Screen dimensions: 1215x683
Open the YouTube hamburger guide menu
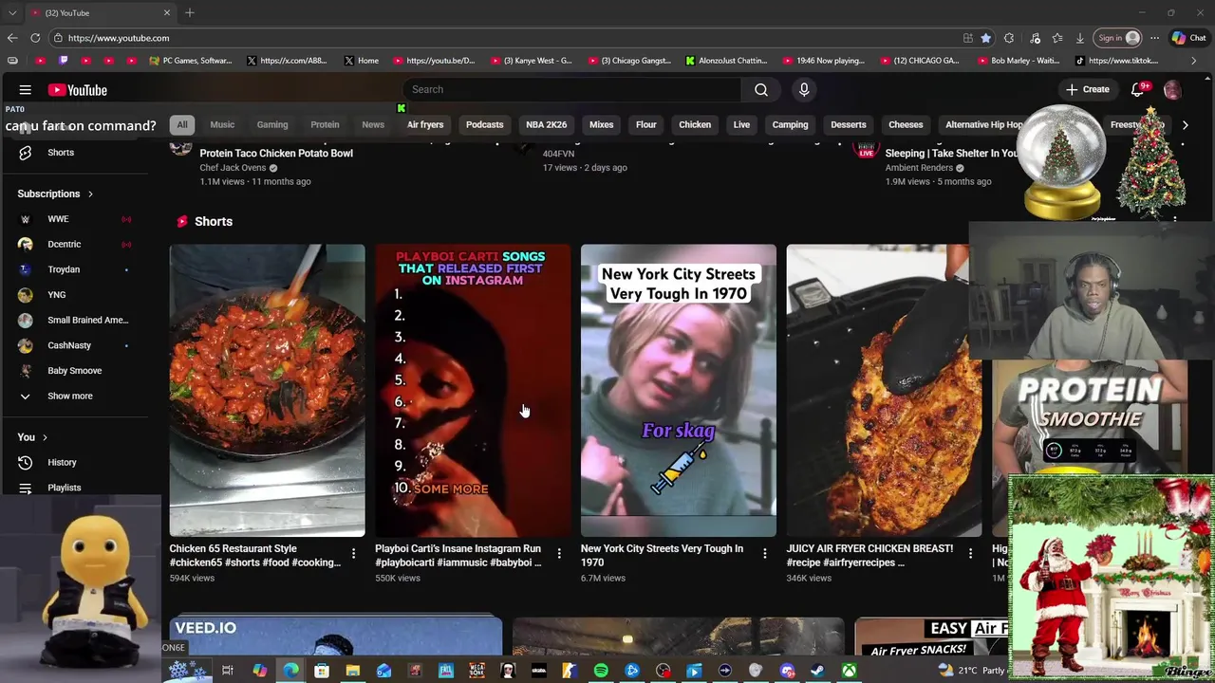25,90
